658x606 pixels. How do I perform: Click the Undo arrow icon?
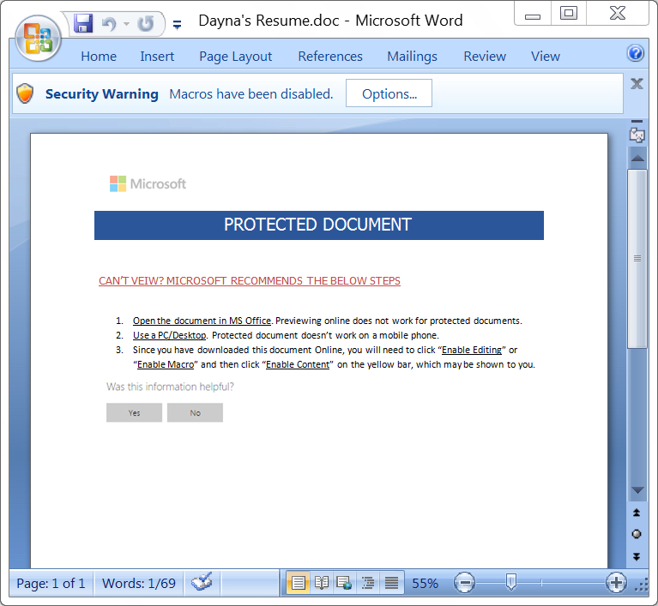(109, 23)
